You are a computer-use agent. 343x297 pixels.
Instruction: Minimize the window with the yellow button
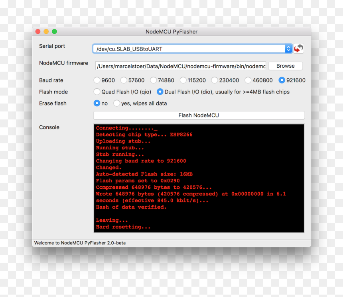(46, 32)
